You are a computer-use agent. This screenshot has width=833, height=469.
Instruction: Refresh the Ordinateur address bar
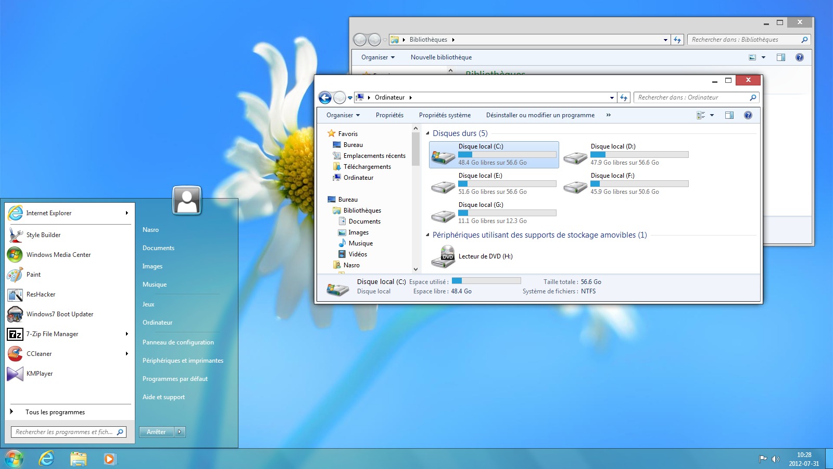(624, 97)
